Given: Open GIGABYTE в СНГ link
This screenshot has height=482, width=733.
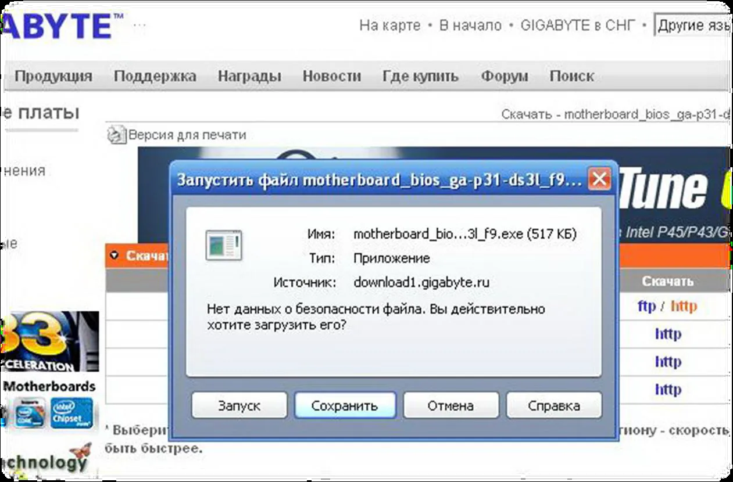Looking at the screenshot, I should click(578, 26).
